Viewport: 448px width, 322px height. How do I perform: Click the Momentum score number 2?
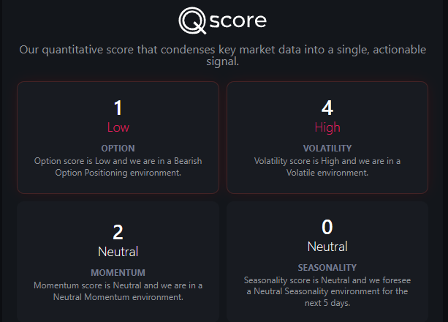[118, 232]
